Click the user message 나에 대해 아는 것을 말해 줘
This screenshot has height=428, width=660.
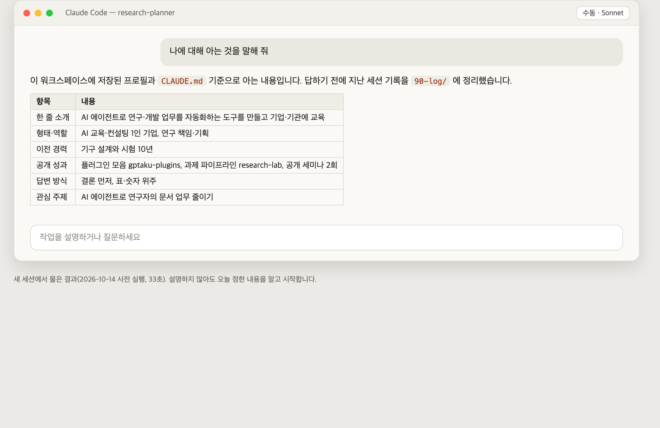[391, 52]
